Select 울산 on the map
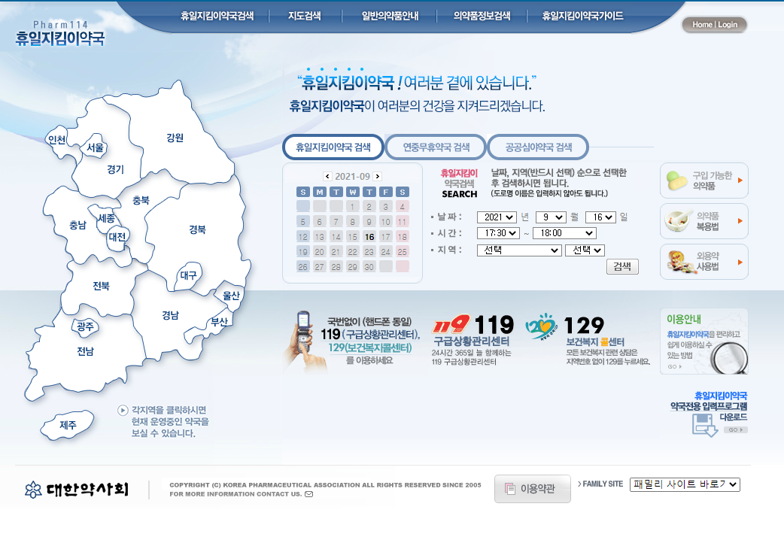This screenshot has height=534, width=784. 231,296
